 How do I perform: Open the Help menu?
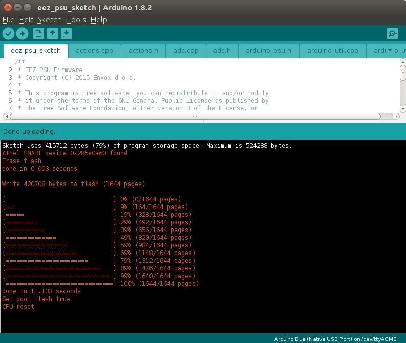pyautogui.click(x=99, y=20)
